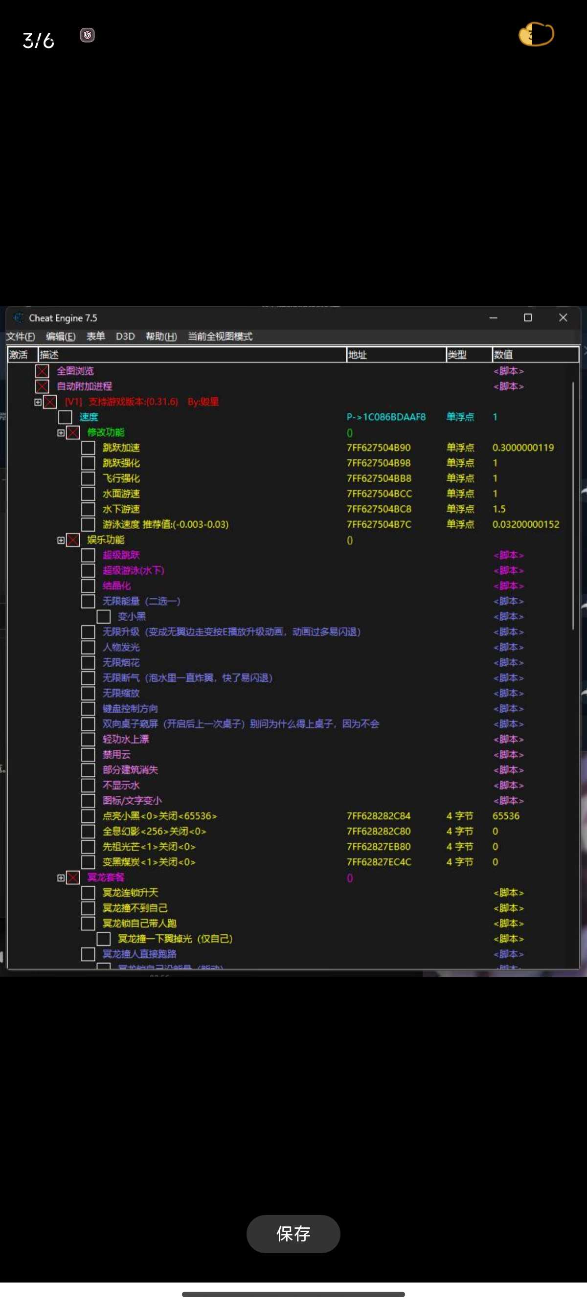Tap the 3/6 image counter
587x1306 pixels.
(39, 40)
